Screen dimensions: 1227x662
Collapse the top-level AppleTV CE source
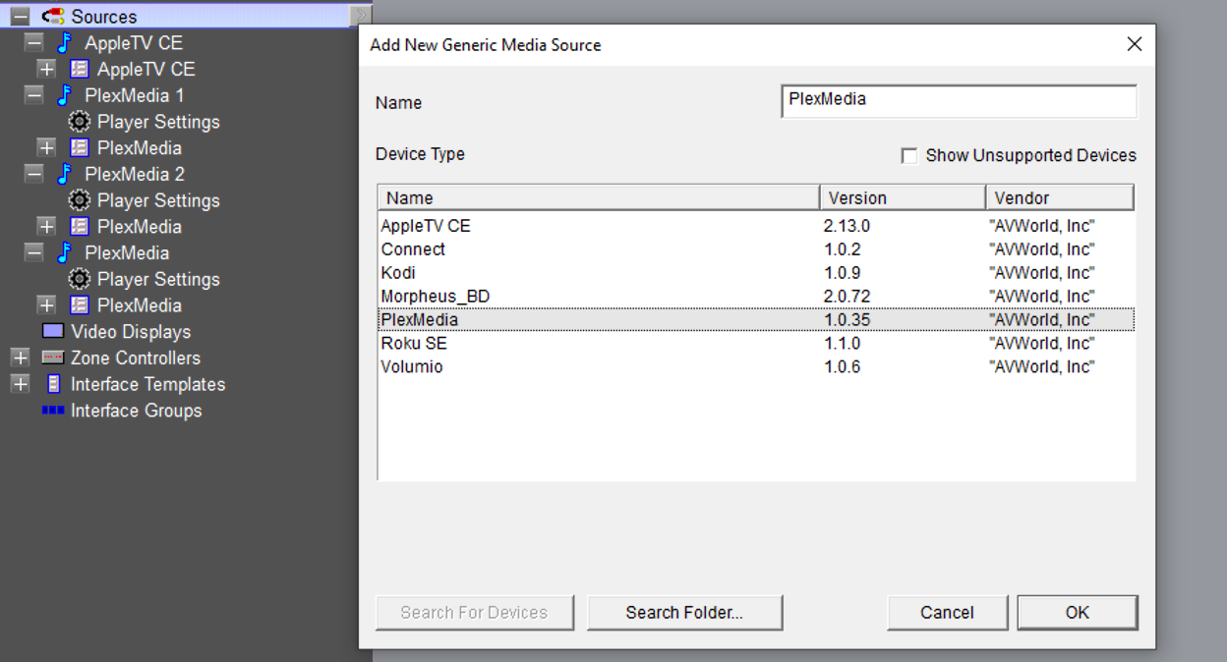(x=34, y=42)
